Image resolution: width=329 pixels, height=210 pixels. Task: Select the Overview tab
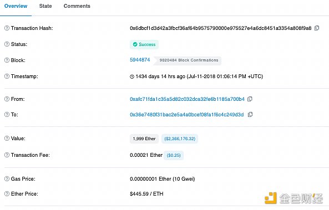point(16,6)
